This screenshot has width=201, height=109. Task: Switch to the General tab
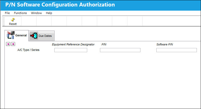point(16,36)
